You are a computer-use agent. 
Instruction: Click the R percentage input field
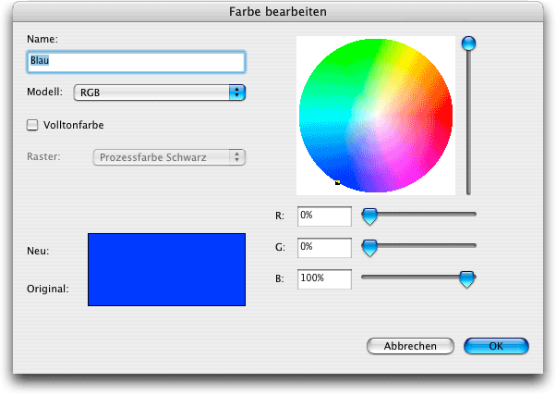tap(324, 216)
